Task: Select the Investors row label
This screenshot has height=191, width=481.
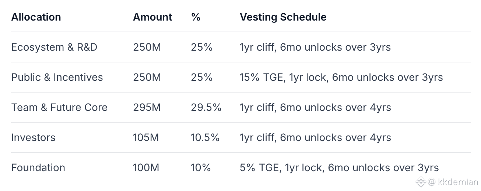Action: [33, 138]
